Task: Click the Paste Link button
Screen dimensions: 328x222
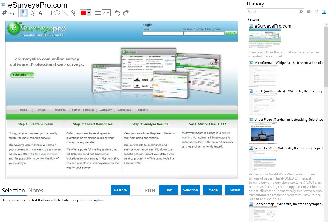Action: pos(169,190)
